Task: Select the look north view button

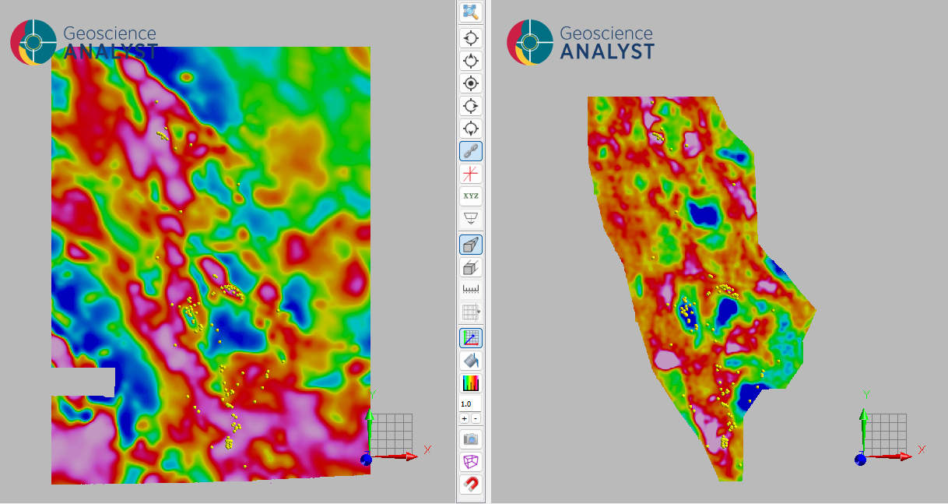Action: click(471, 61)
